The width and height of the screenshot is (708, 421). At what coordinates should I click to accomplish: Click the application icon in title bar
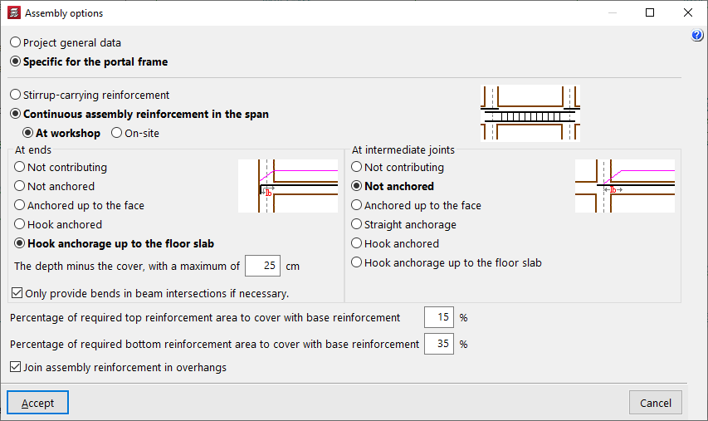coord(12,13)
